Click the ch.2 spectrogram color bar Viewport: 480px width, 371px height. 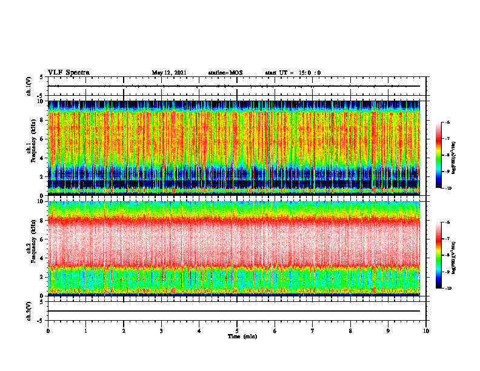pos(438,255)
